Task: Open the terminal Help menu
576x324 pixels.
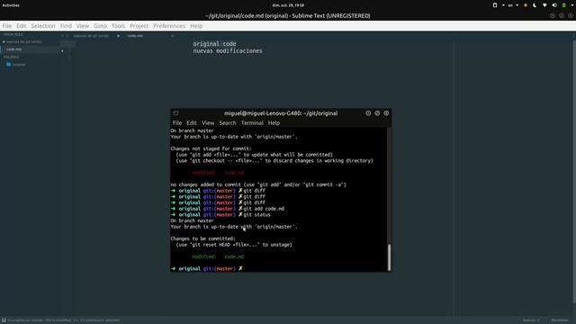Action: 274,123
